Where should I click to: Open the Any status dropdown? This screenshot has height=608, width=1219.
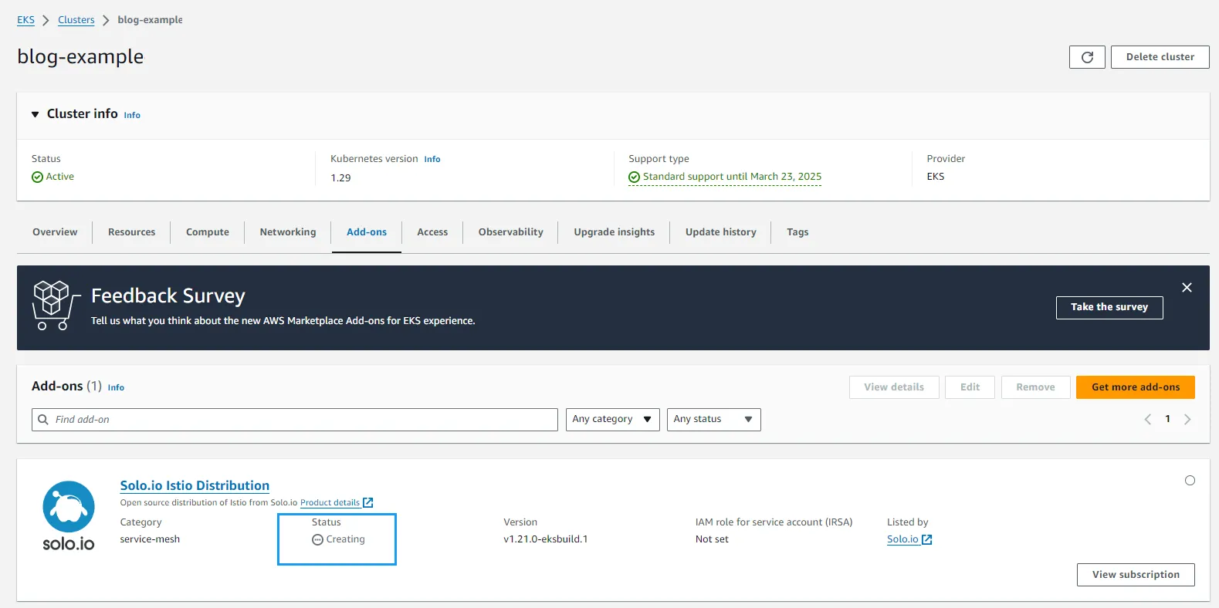(714, 420)
